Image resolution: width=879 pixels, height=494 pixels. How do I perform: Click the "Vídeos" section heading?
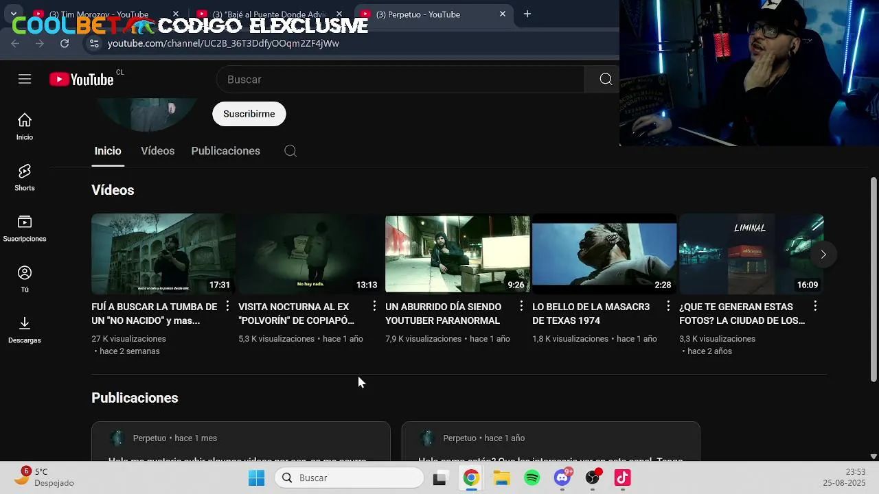click(113, 190)
